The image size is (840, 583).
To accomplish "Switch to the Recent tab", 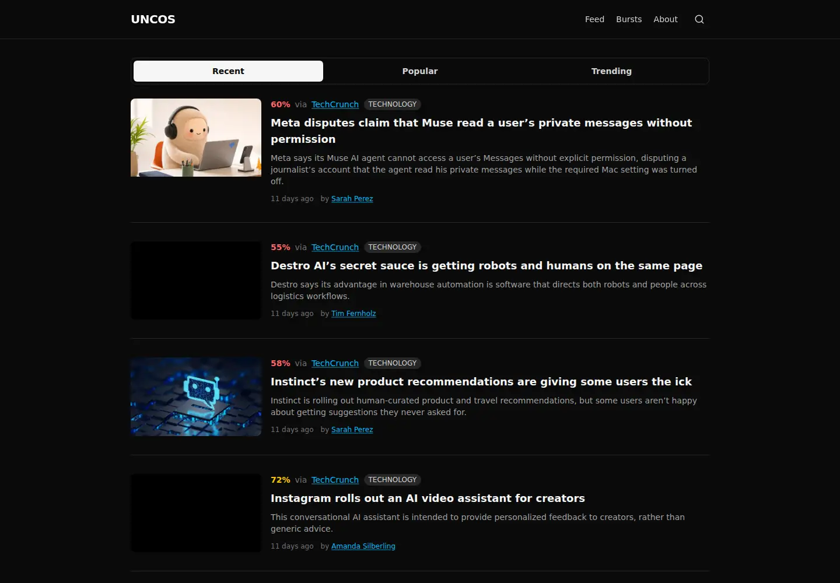I will tap(228, 71).
